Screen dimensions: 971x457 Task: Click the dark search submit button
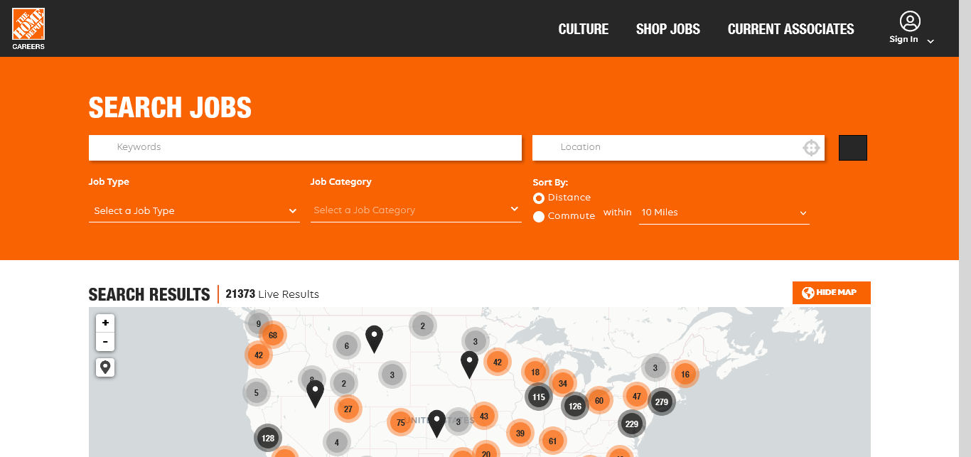click(x=852, y=148)
